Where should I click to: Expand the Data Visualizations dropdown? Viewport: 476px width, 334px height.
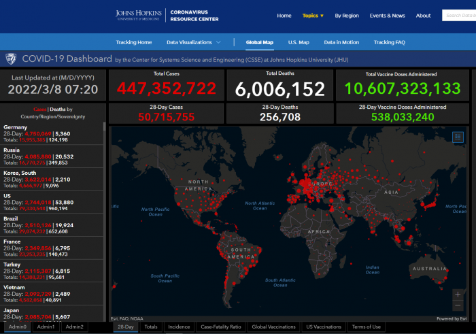[x=192, y=42]
